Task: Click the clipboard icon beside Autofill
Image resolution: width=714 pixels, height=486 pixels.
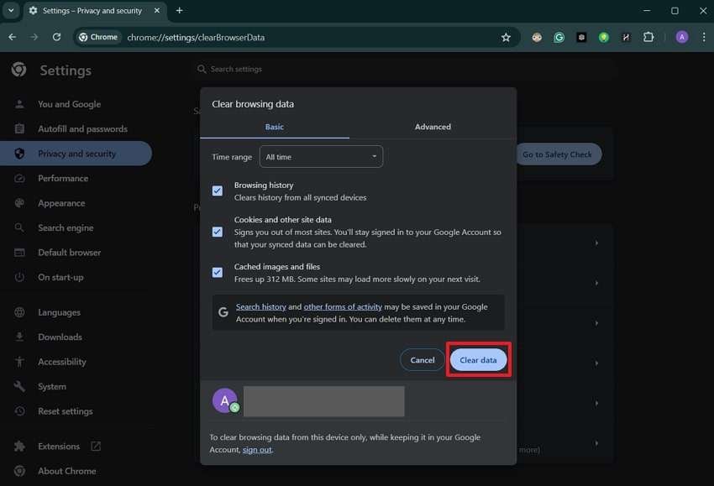Action: click(x=19, y=128)
